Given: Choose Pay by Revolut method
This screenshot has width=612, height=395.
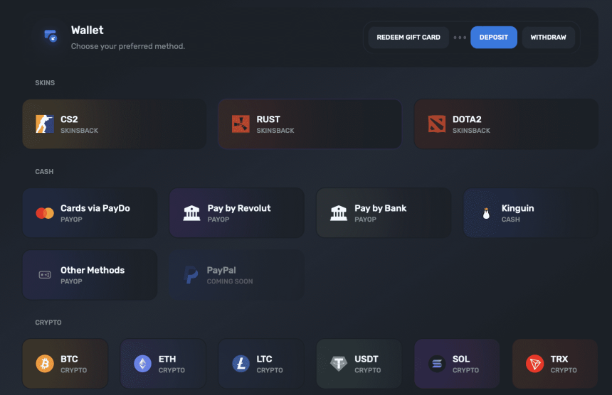Looking at the screenshot, I should [236, 213].
